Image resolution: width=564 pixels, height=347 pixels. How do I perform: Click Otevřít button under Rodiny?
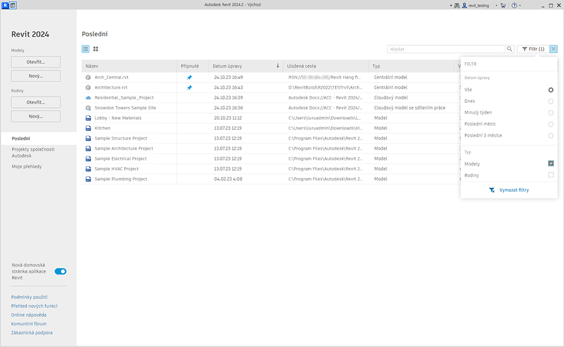36,102
